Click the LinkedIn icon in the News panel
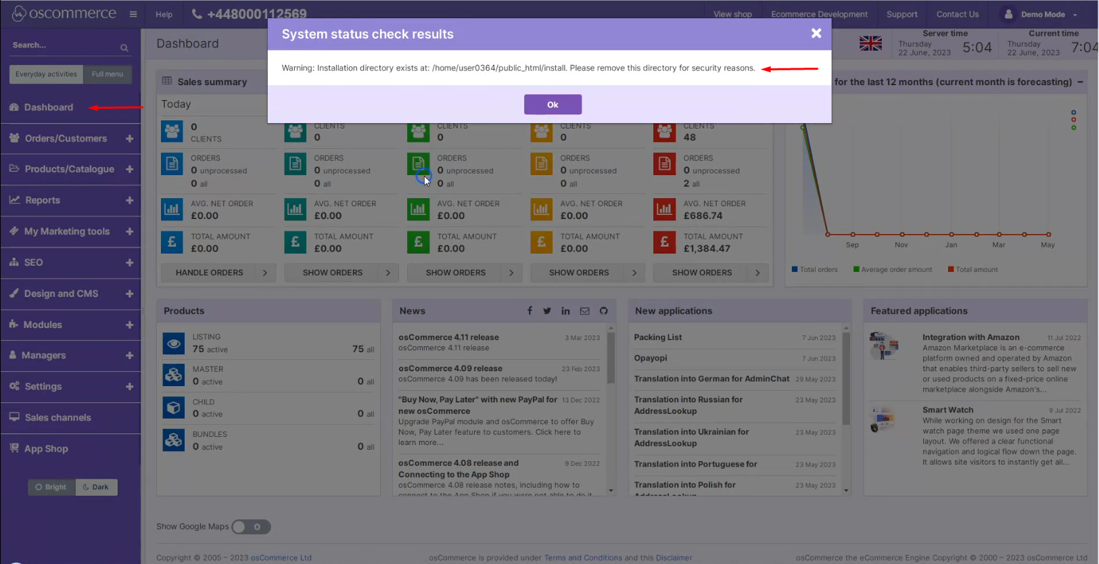The height and width of the screenshot is (564, 1099). click(x=565, y=311)
